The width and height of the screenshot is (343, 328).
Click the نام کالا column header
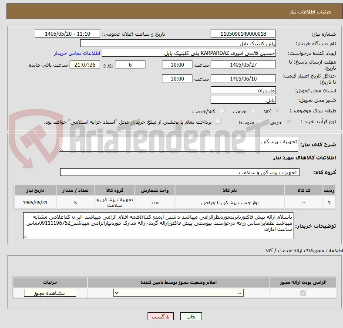230,190
